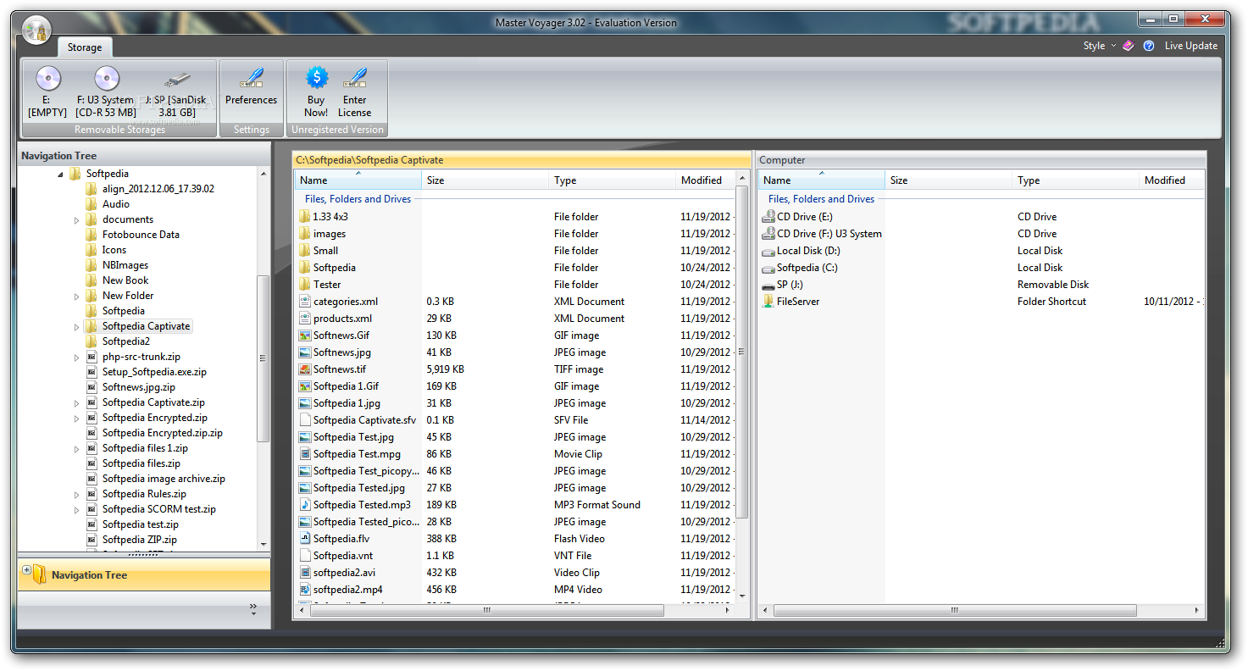Select Softpedia ZIP.zip in tree
This screenshot has width=1248, height=671.
click(x=140, y=540)
